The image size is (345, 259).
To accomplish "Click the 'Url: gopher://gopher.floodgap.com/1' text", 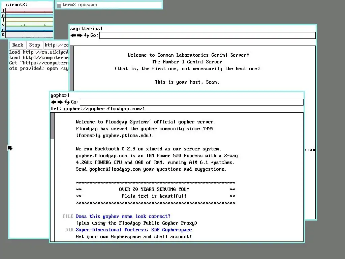I will pos(98,109).
